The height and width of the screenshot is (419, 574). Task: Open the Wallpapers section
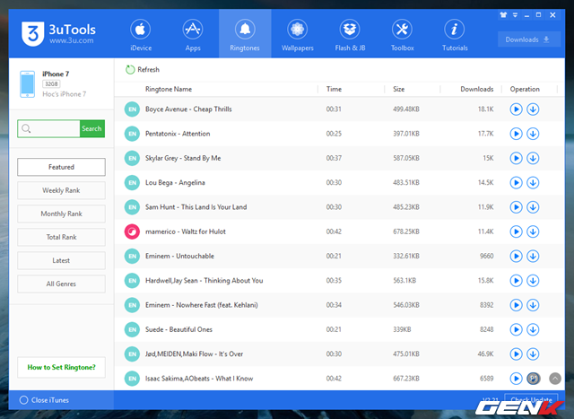point(297,35)
